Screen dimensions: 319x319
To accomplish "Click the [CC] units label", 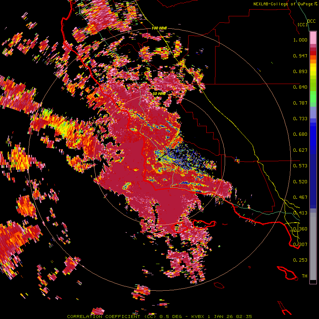I will click(303, 24).
